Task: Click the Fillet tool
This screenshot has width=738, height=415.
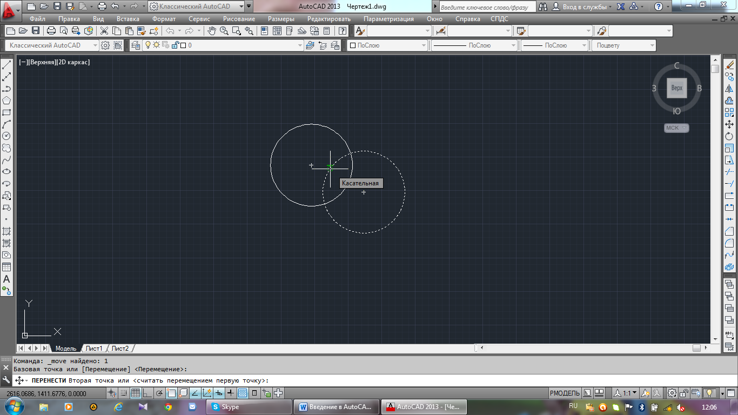Action: point(730,243)
